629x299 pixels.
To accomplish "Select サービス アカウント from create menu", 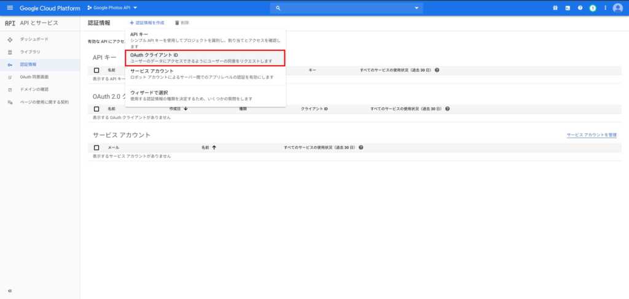I will pyautogui.click(x=205, y=74).
